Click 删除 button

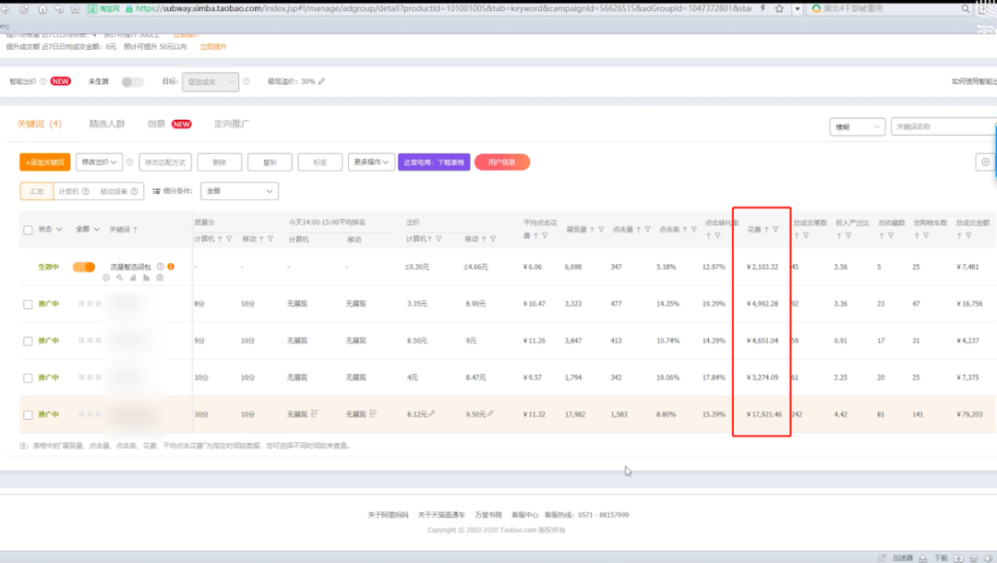220,162
